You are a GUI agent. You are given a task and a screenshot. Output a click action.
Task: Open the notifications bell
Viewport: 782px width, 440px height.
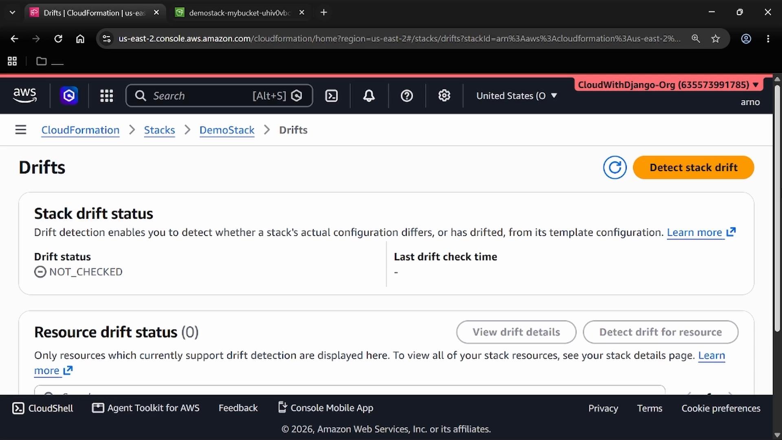point(369,96)
